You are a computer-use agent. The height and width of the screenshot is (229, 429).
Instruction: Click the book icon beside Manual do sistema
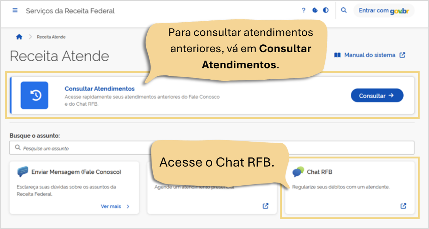[x=337, y=55]
